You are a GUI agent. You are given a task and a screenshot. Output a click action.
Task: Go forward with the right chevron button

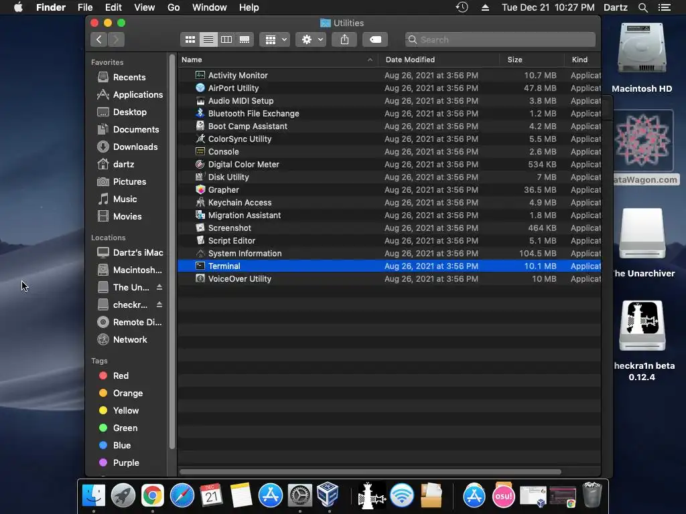pyautogui.click(x=116, y=39)
